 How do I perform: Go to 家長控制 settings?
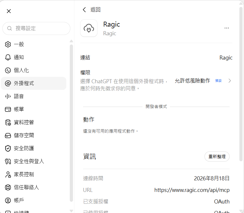tap(34, 174)
